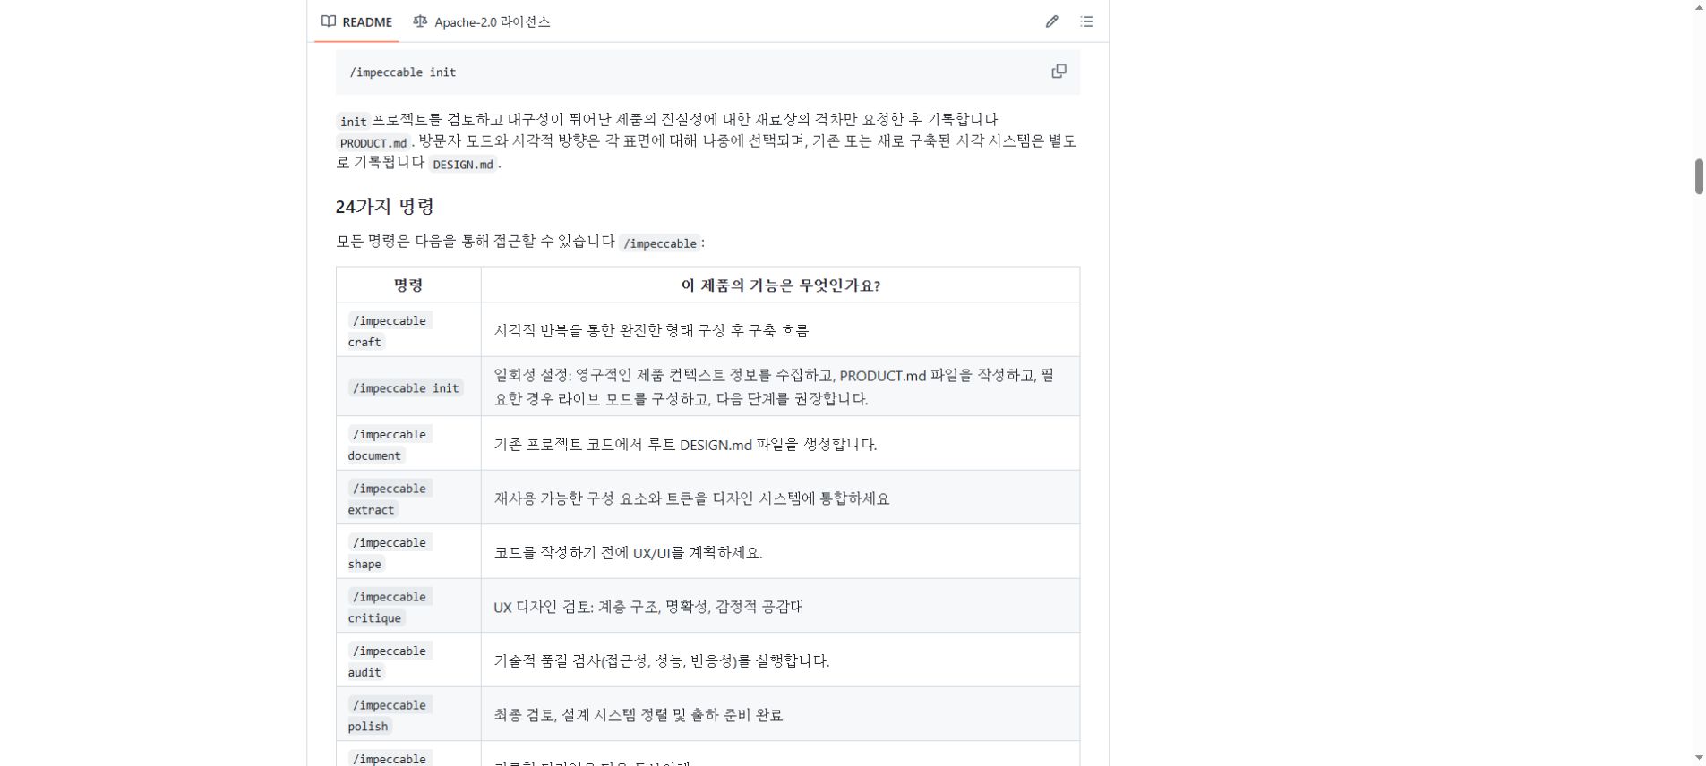Viewport: 1706px width, 766px height.
Task: Click the /impeccable init code block text
Action: coord(403,72)
